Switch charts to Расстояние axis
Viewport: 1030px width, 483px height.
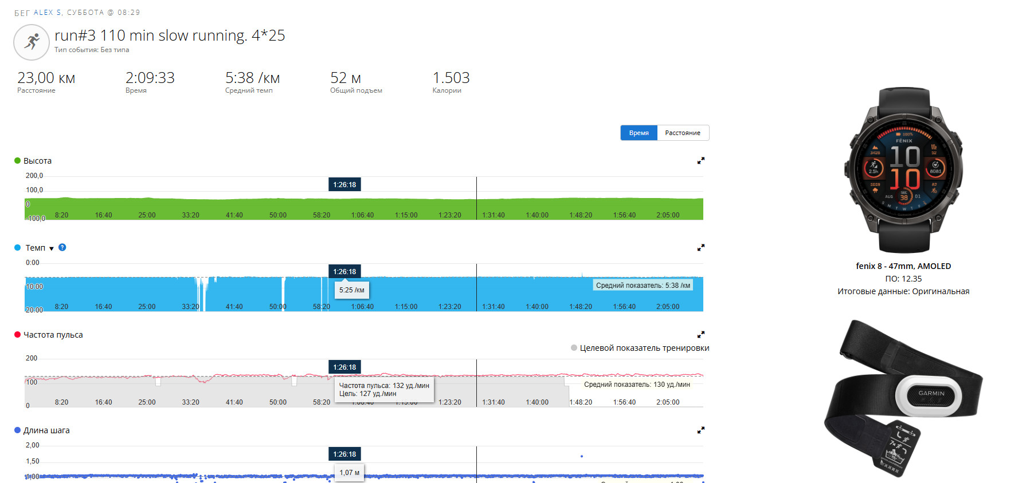(x=683, y=133)
